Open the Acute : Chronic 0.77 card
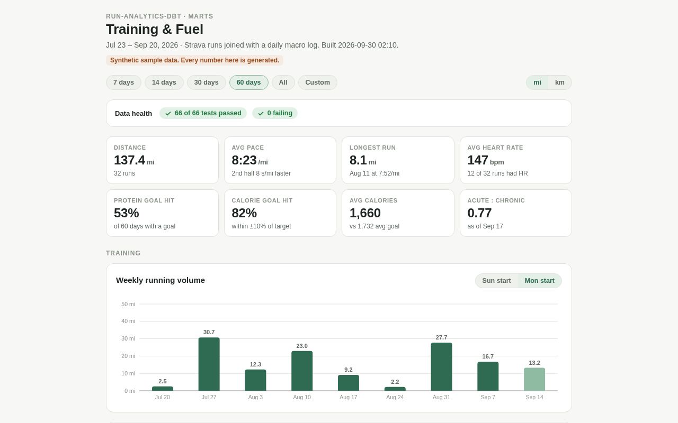Viewport: 678px width, 423px height. pyautogui.click(x=516, y=213)
